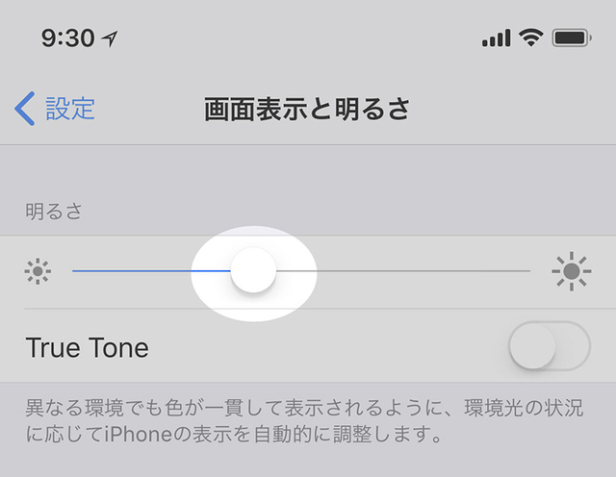This screenshot has height=477, width=616.
Task: Tap the 9:30 clock
Action: [x=68, y=38]
